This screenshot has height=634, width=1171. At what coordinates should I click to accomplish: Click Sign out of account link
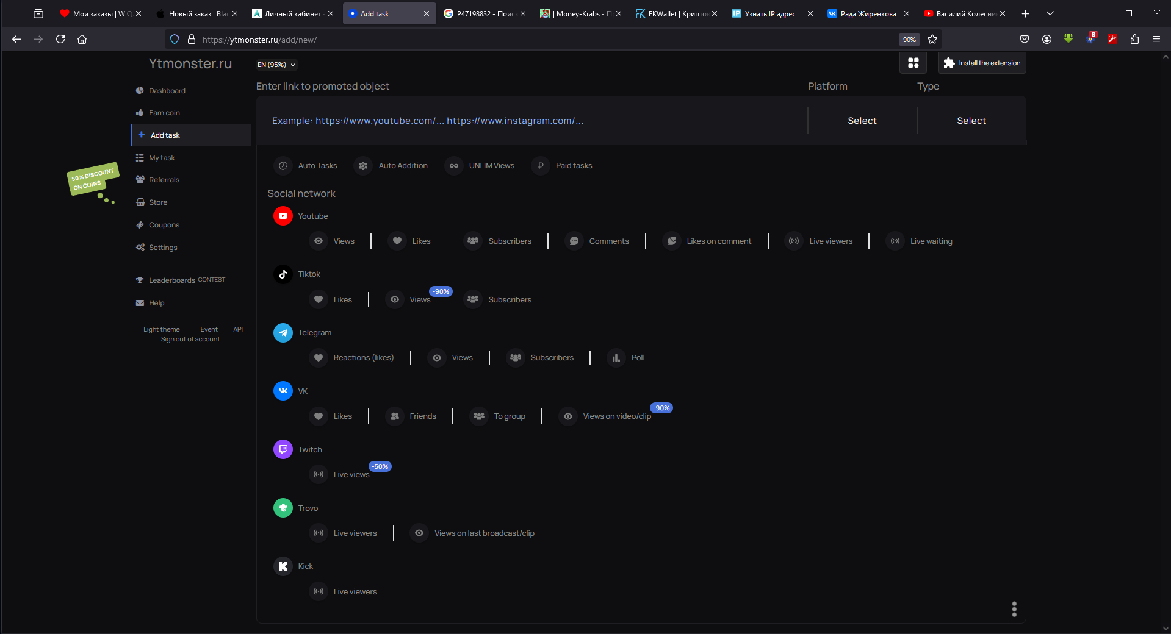190,339
